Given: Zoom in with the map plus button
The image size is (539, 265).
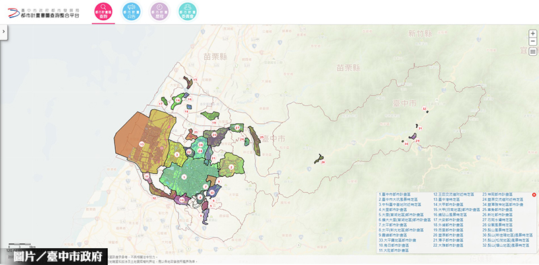Looking at the screenshot, I should (x=532, y=34).
